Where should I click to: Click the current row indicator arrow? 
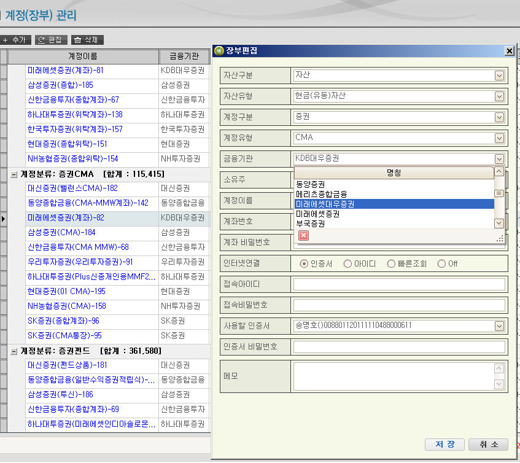[x=3, y=219]
